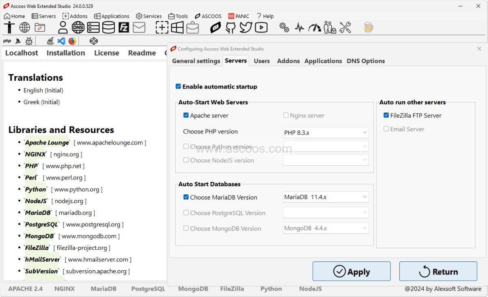Open the Tools menu
The width and height of the screenshot is (488, 297).
178,16
